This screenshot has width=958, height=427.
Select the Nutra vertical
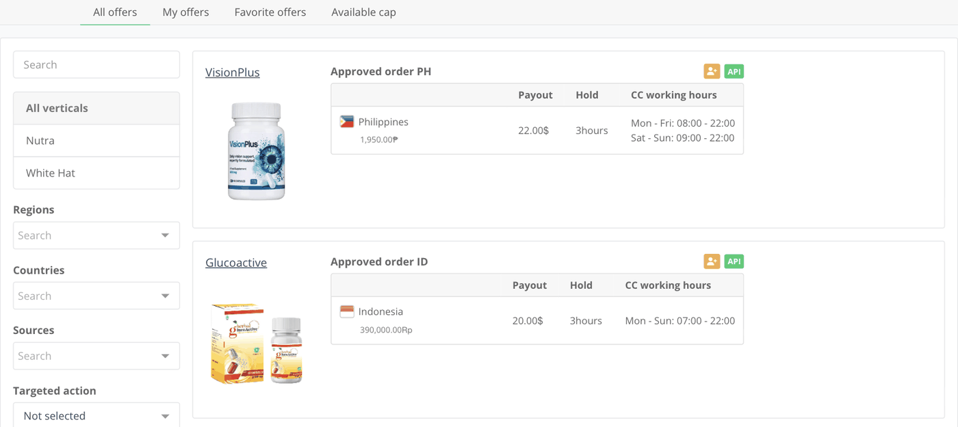tap(96, 140)
